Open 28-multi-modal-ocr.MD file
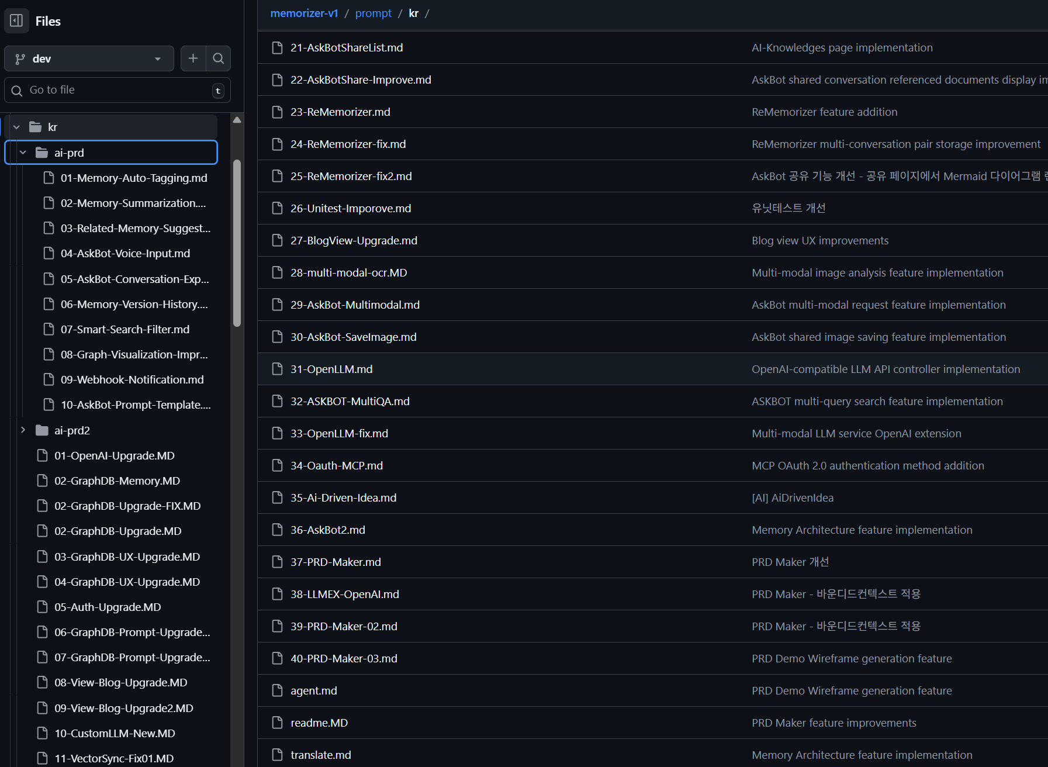This screenshot has width=1048, height=767. tap(348, 273)
